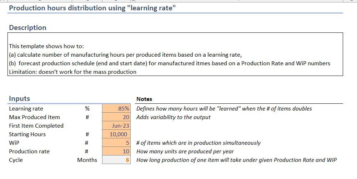Click the note about items in production simultaneously
The width and height of the screenshot is (357, 179).
tap(198, 143)
